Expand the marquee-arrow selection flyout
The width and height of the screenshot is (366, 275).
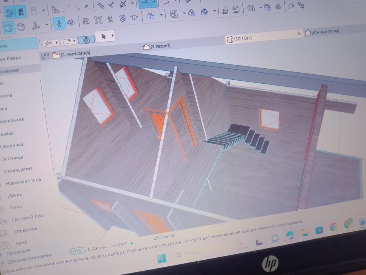[x=75, y=41]
